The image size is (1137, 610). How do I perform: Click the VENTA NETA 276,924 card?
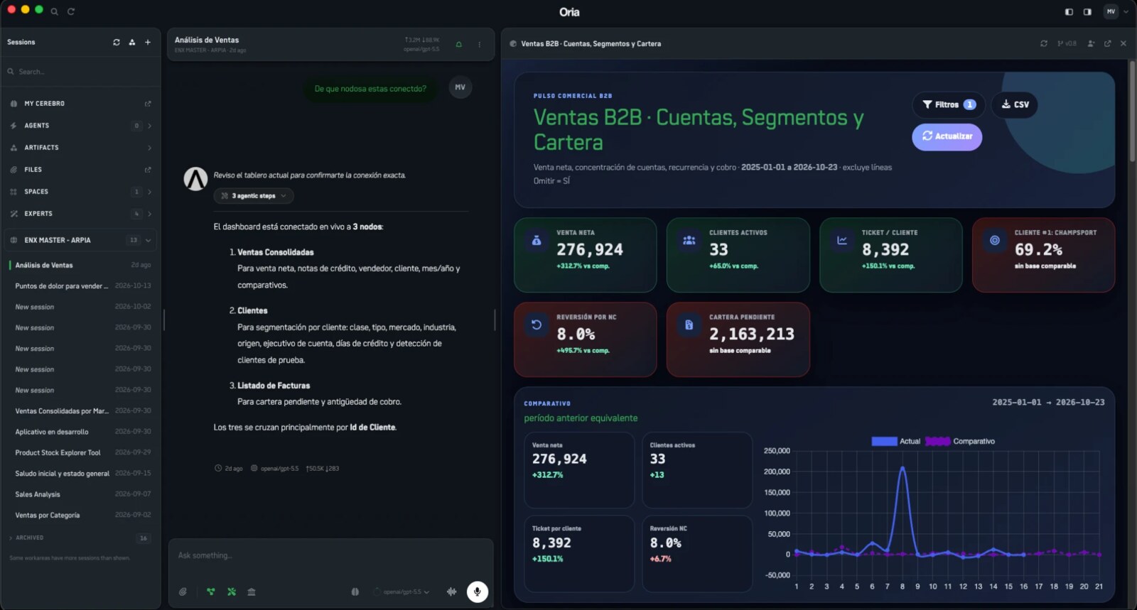(586, 255)
